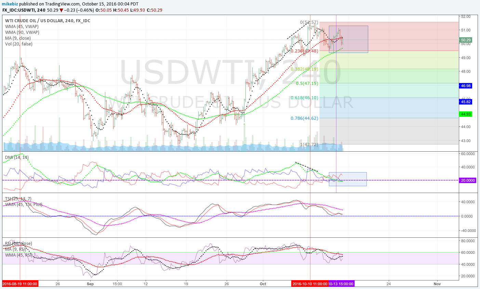The image size is (480, 289).
Task: Click the 1(42.72) Fibonacci level label
Action: (x=309, y=144)
